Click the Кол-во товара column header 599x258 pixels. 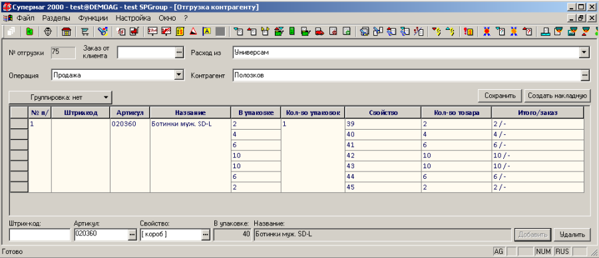click(x=457, y=112)
